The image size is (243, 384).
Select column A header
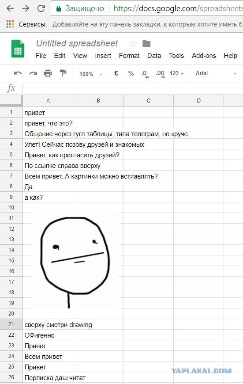(48, 101)
